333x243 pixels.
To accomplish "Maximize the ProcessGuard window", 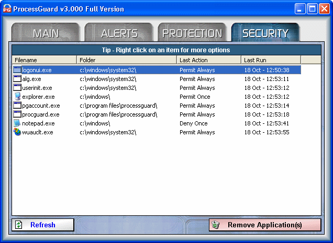I will tap(312, 9).
